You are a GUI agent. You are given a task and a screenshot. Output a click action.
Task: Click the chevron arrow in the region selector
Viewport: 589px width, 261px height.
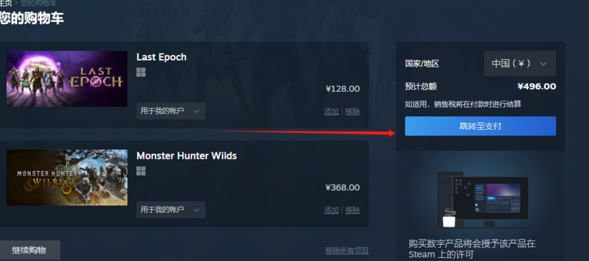coord(543,64)
